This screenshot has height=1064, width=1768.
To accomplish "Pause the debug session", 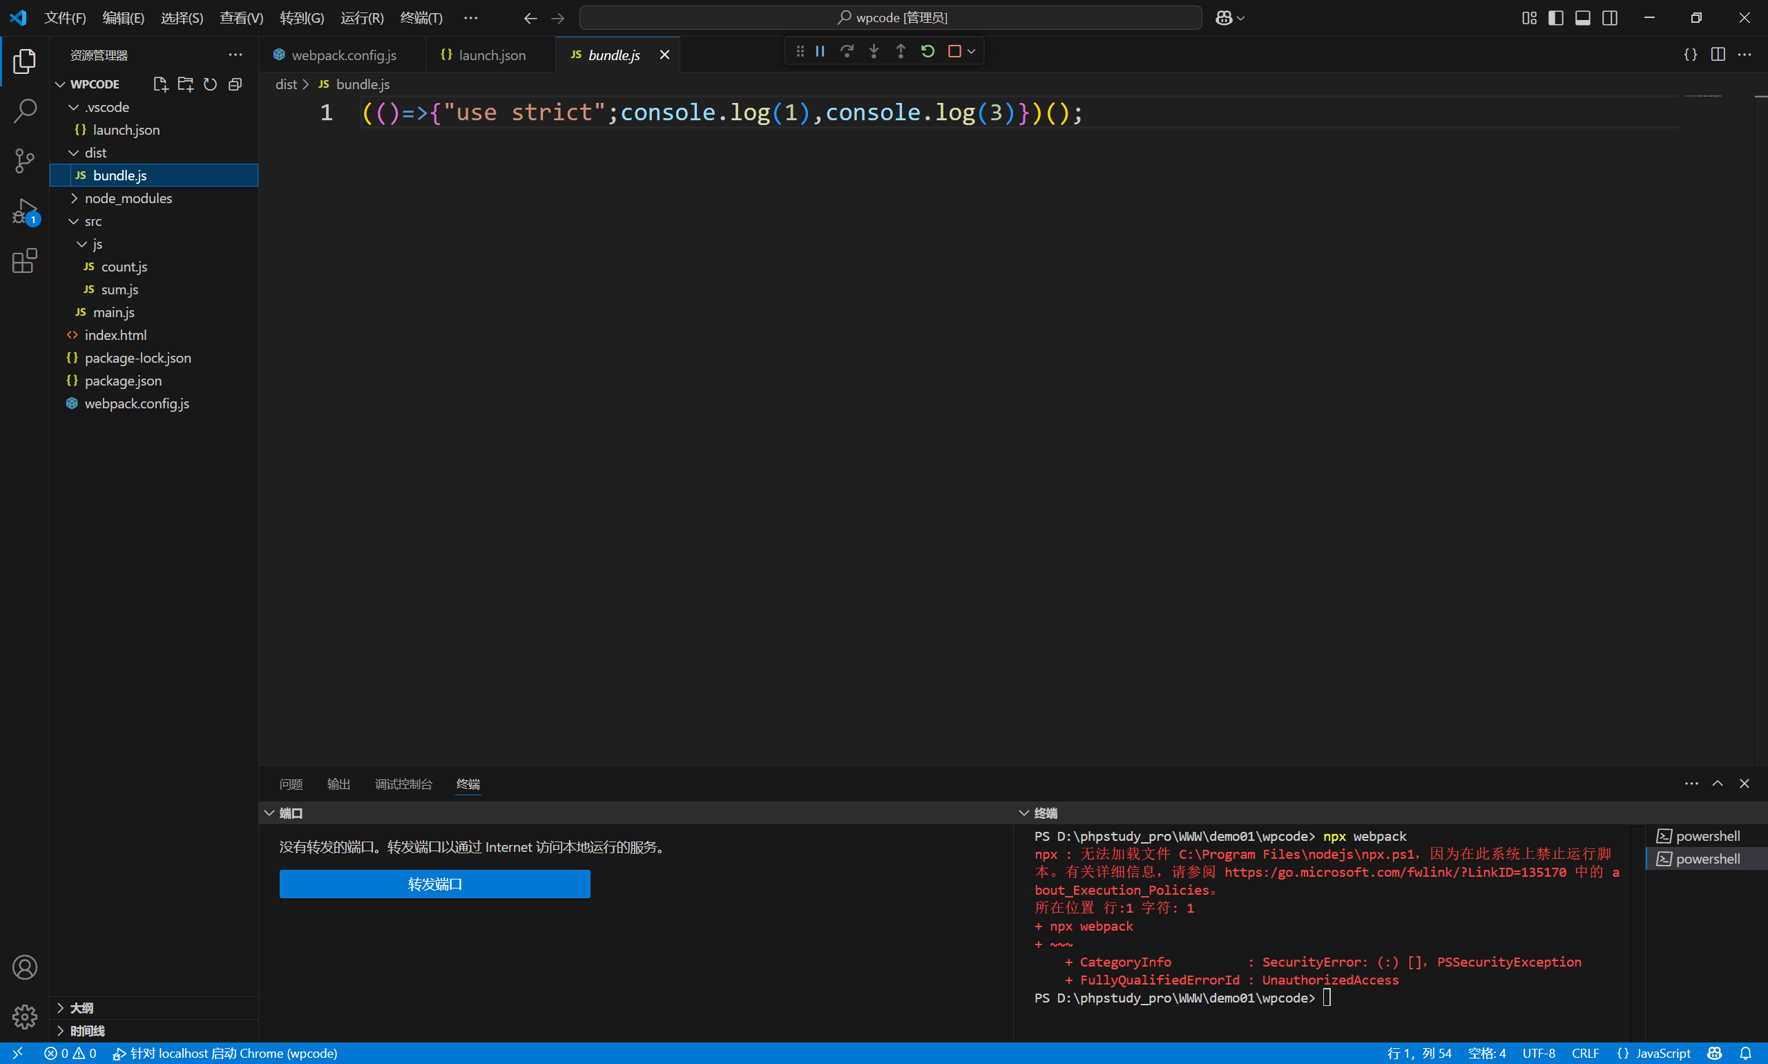I will coord(820,51).
